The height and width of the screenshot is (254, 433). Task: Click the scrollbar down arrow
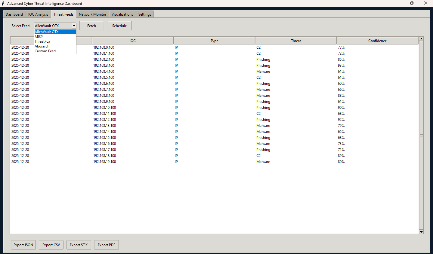click(x=421, y=232)
